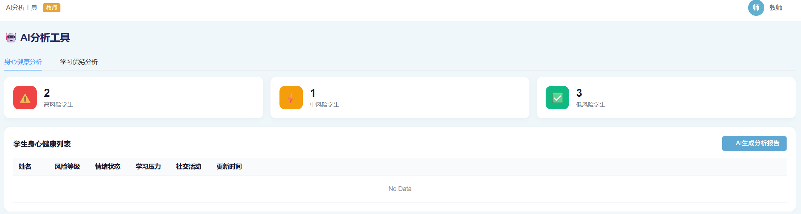Open the 高风险学生 count card
801x214 pixels.
[x=134, y=97]
